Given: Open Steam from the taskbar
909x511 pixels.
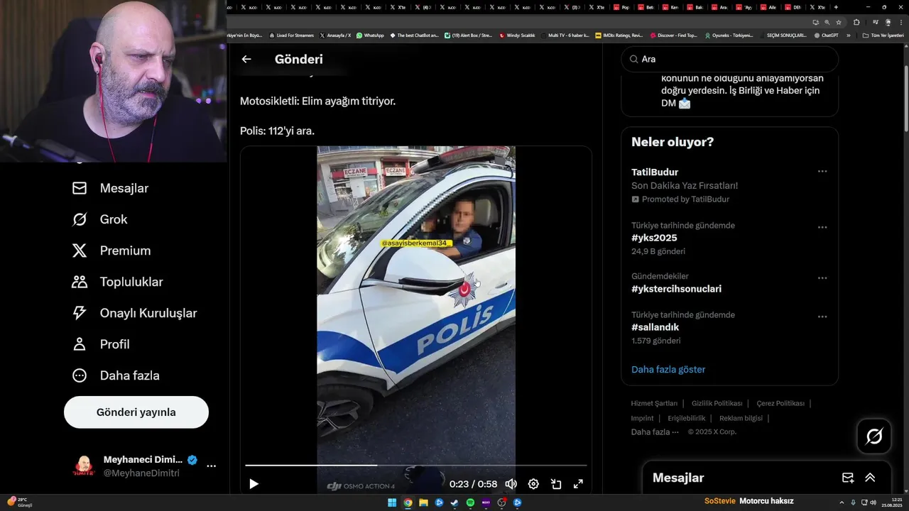Looking at the screenshot, I should [x=454, y=502].
